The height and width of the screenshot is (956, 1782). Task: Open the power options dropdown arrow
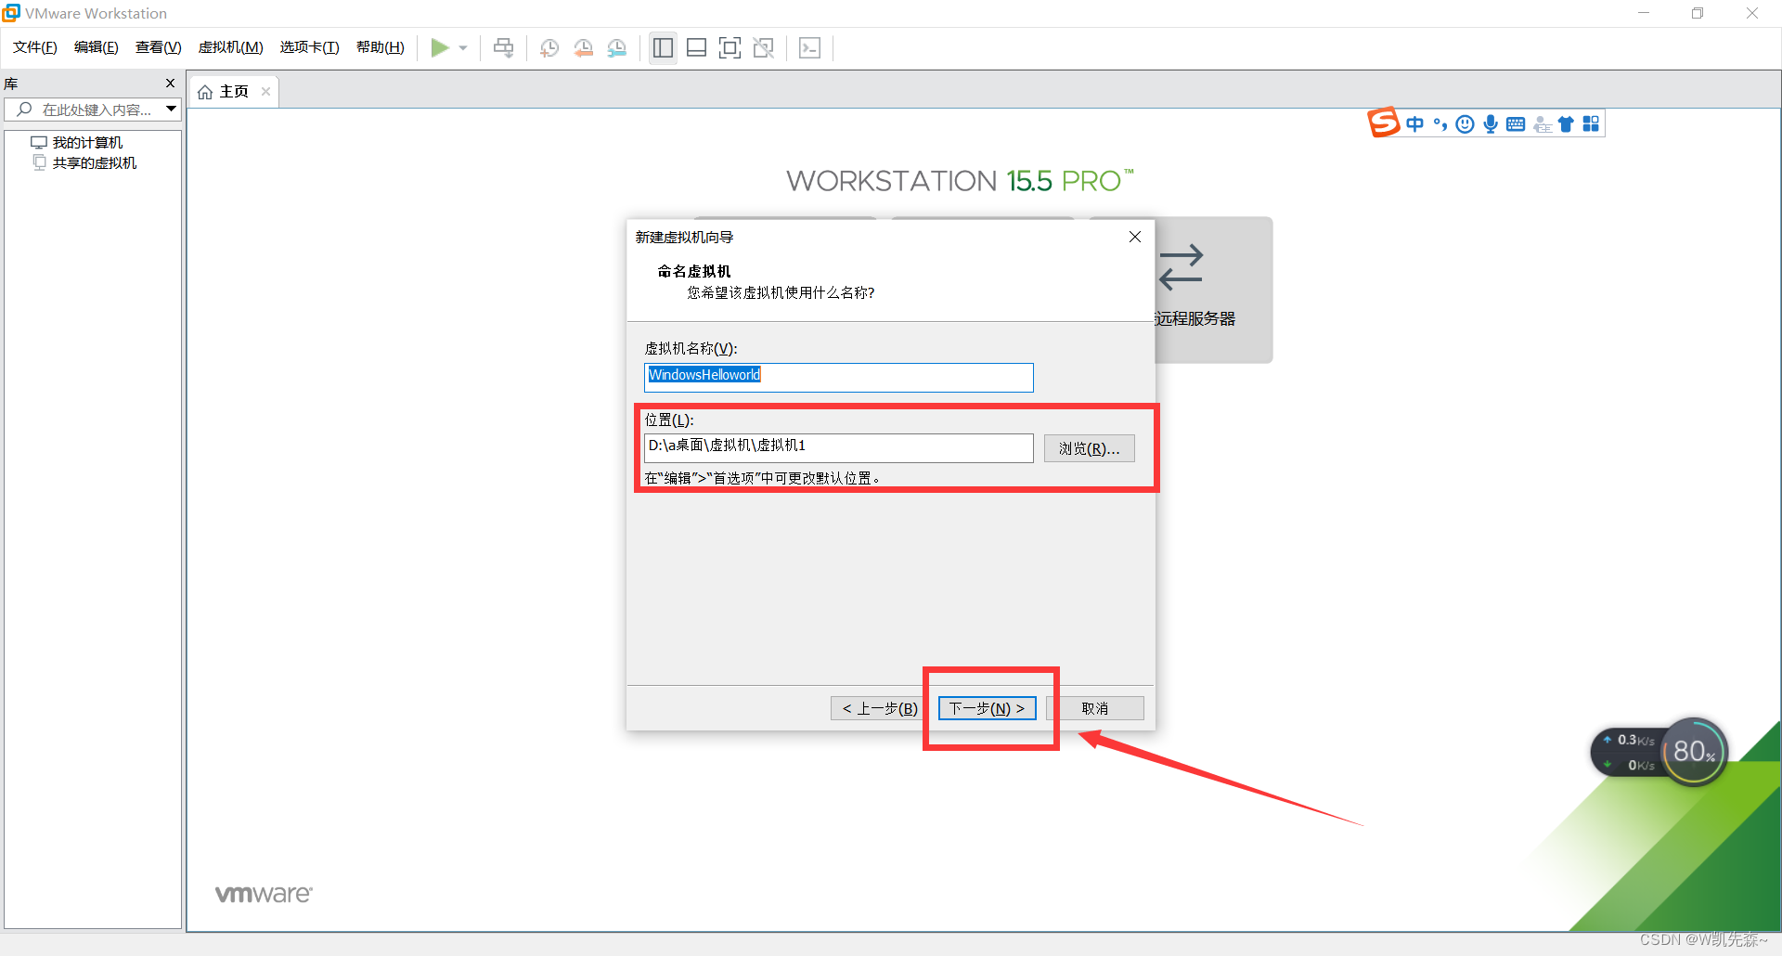click(463, 48)
